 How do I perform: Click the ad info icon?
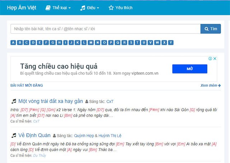pyautogui.click(x=210, y=59)
